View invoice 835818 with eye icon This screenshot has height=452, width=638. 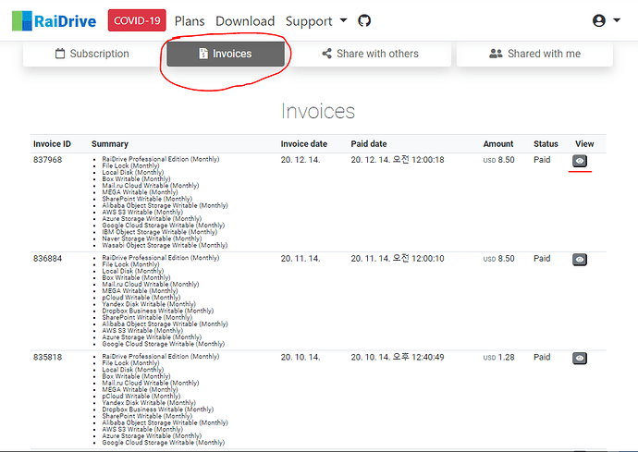tap(580, 358)
